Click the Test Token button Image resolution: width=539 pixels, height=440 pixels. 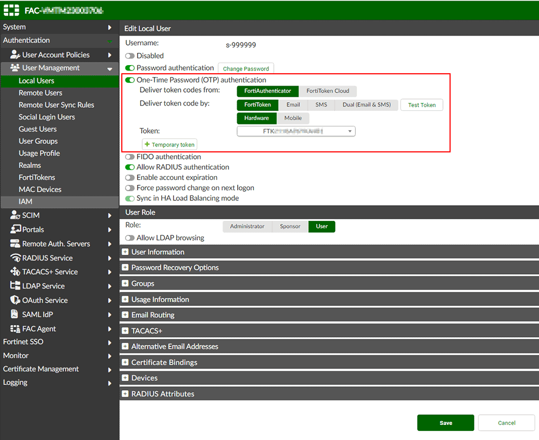tap(422, 105)
